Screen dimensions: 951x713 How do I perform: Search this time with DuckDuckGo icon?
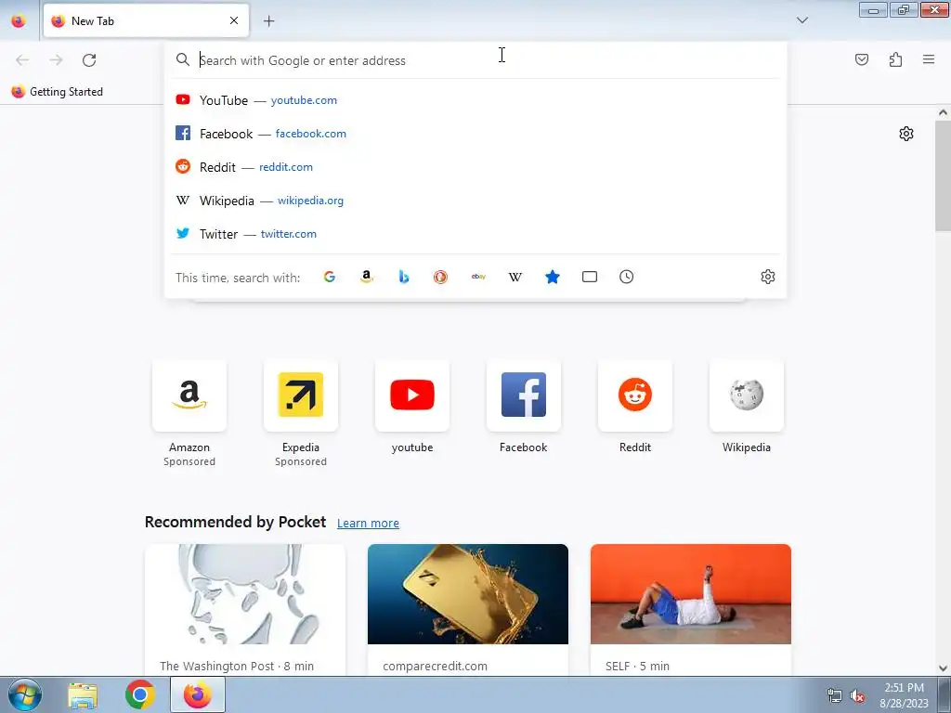[441, 277]
